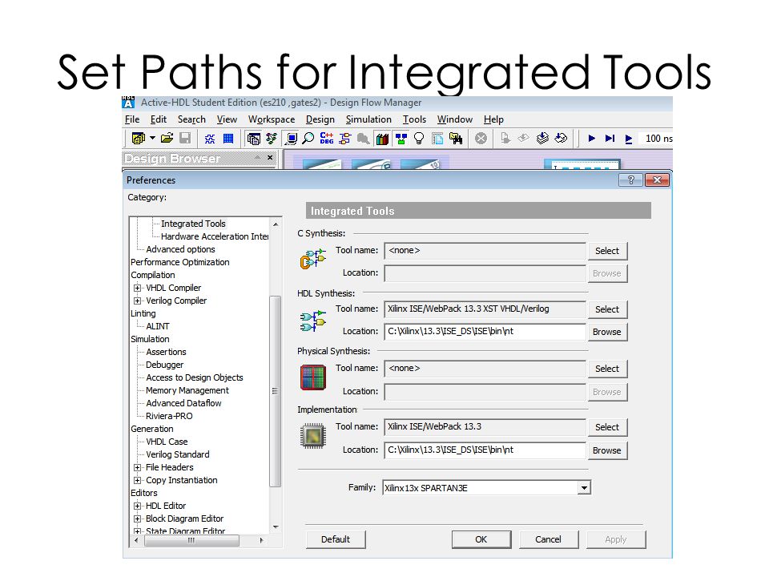The height and width of the screenshot is (577, 769).
Task: Click the blue grid toolbar icon
Action: 228,139
